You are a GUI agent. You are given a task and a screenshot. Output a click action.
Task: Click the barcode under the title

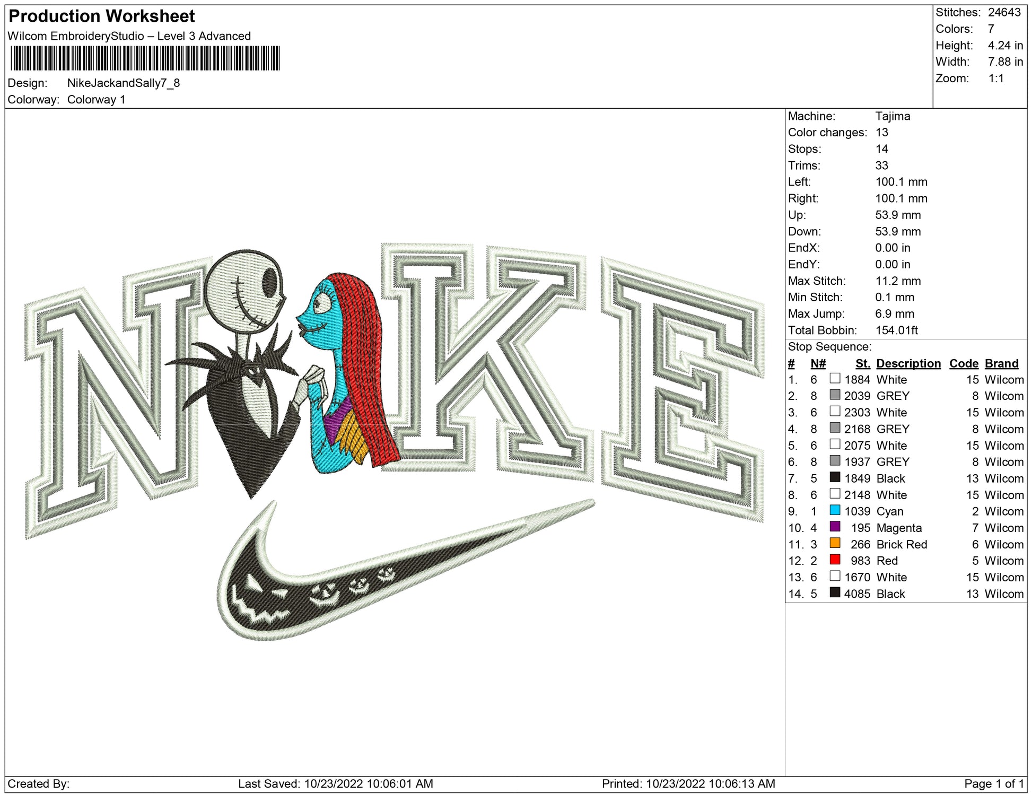point(145,58)
